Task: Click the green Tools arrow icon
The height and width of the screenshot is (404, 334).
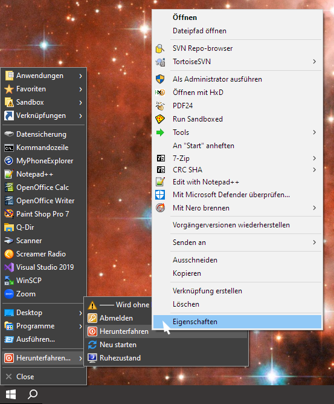Action: (x=160, y=132)
